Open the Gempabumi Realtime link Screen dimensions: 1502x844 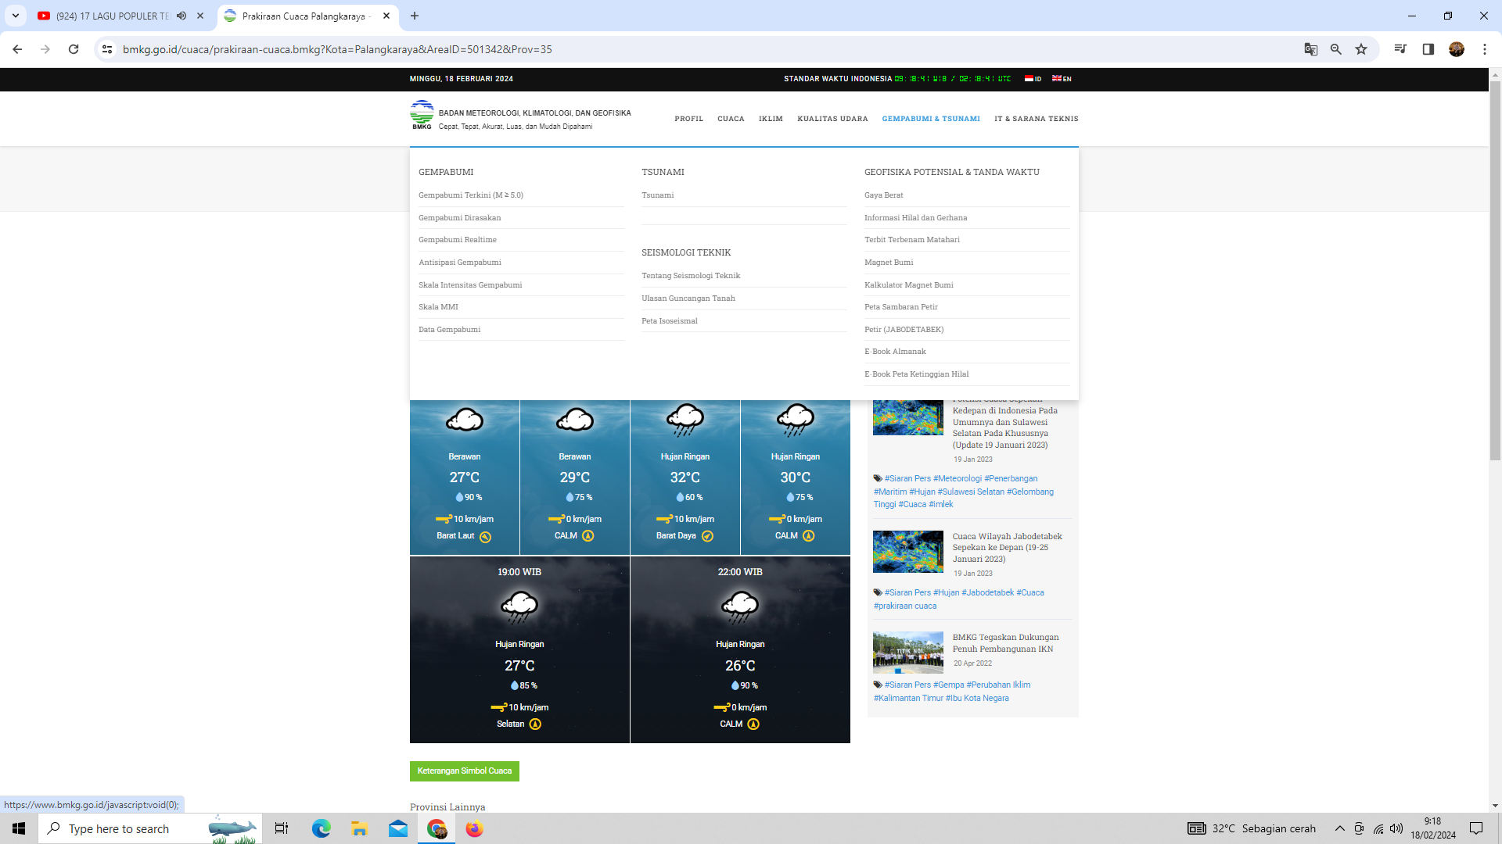(x=457, y=240)
